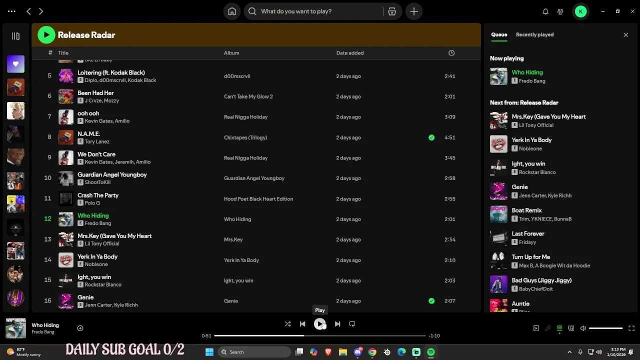
Task: Mute using the volume speaker icon
Action: 583,328
